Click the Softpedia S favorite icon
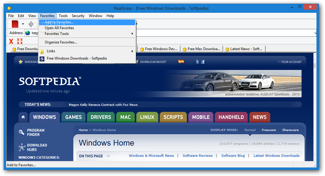 tap(42, 59)
